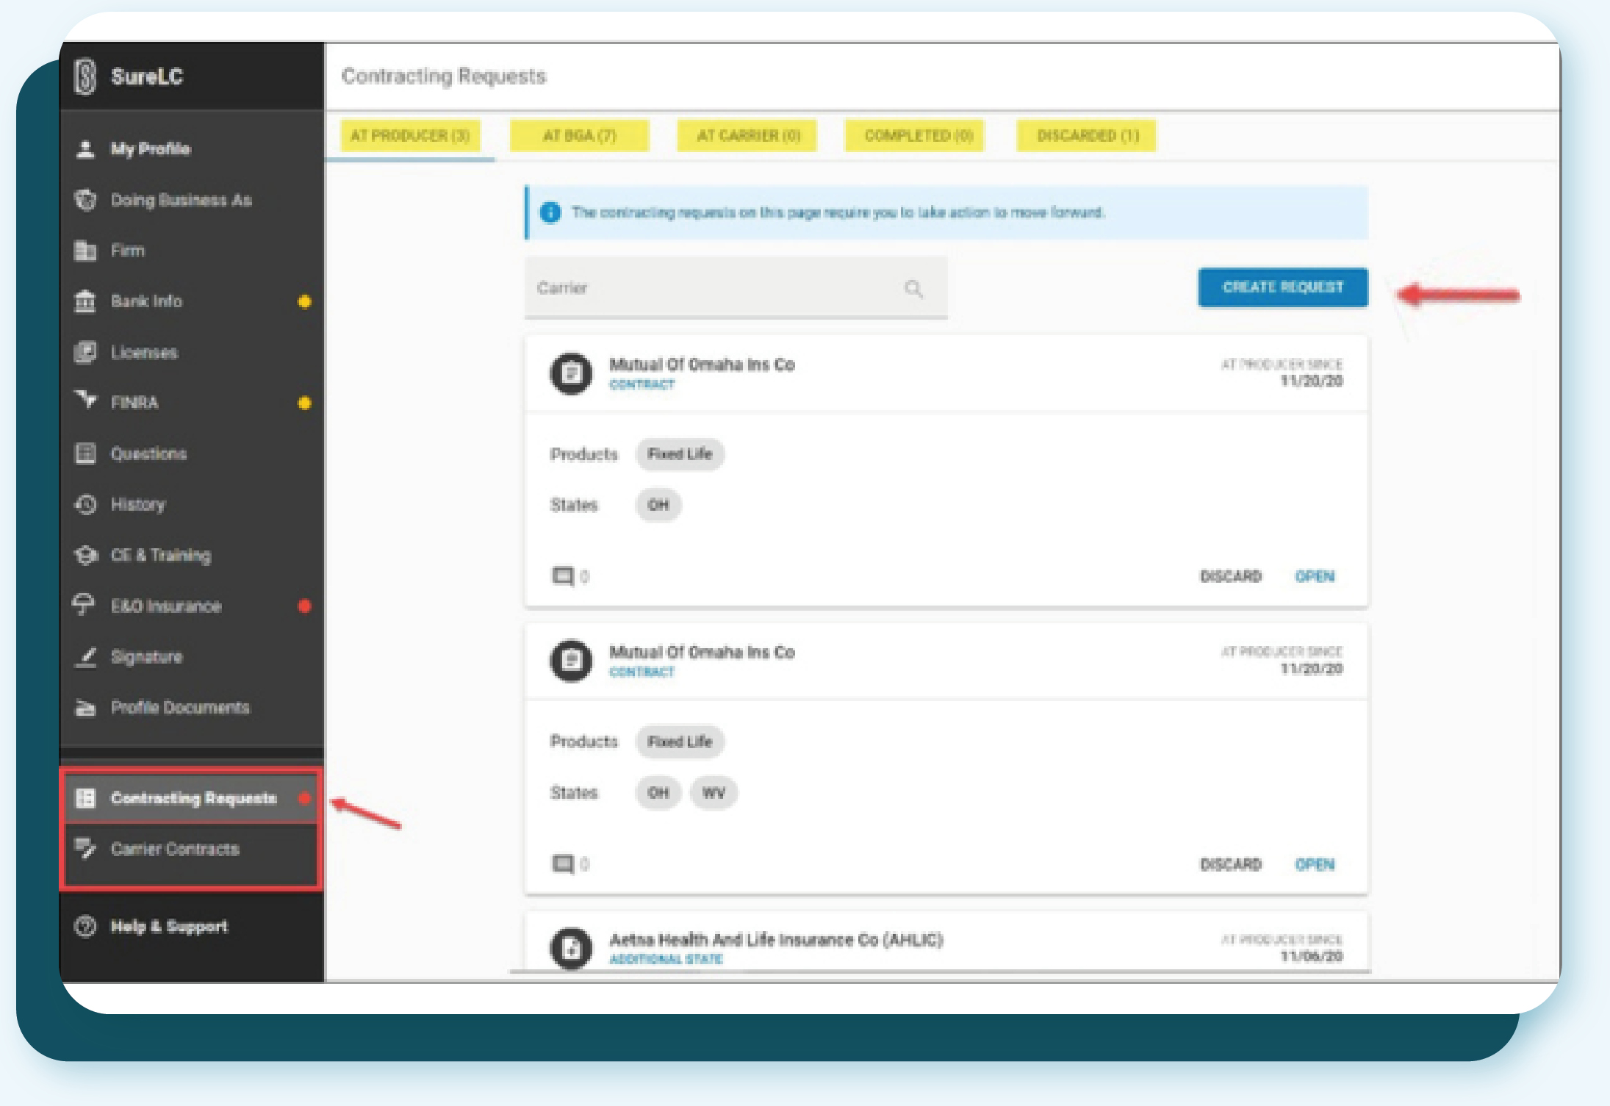This screenshot has width=1610, height=1106.
Task: Click the contract icon of second Mutual Of Omaha card
Action: (572, 661)
